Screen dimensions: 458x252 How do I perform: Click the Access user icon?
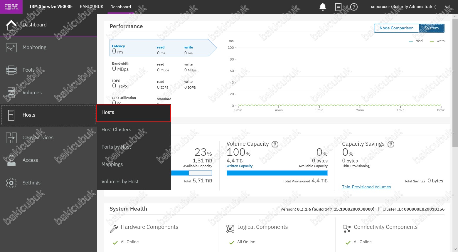(x=11, y=160)
